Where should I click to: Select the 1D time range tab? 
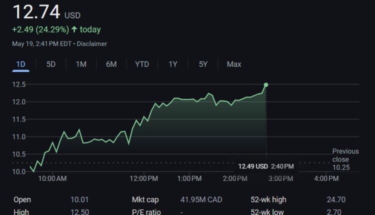tap(20, 64)
